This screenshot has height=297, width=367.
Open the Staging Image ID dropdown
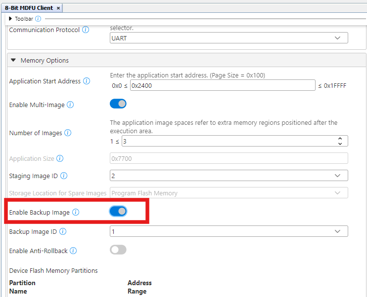click(229, 176)
